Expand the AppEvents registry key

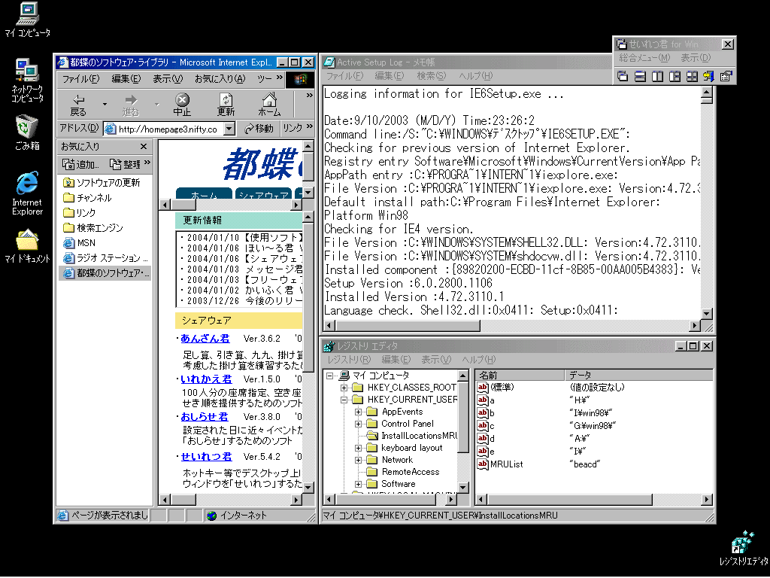(359, 412)
